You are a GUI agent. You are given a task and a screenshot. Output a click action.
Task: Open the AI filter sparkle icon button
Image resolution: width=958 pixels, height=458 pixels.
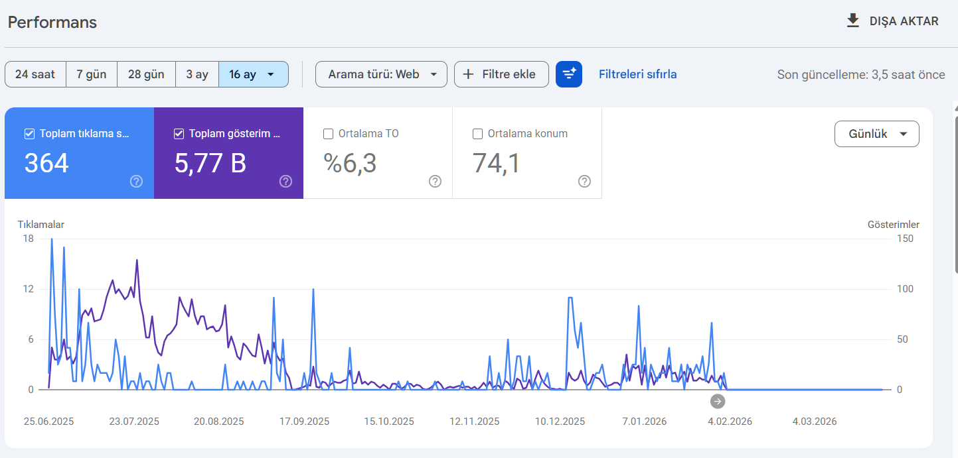click(x=569, y=74)
